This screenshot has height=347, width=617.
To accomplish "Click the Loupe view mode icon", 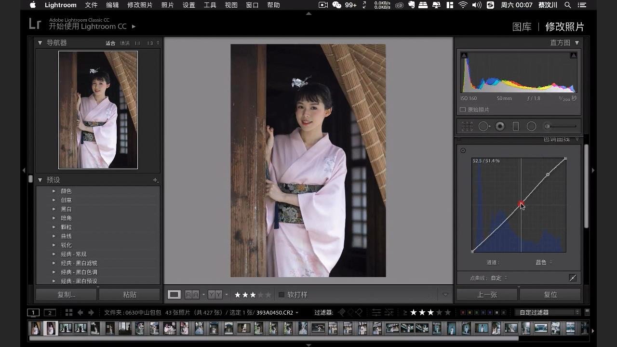I will pos(174,294).
